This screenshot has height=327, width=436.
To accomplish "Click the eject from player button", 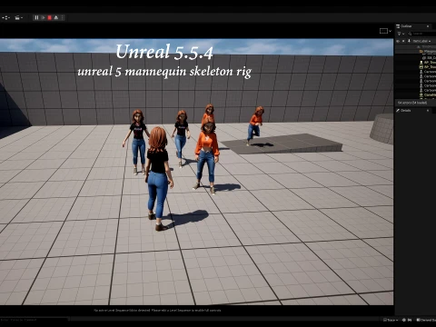I will [56, 18].
